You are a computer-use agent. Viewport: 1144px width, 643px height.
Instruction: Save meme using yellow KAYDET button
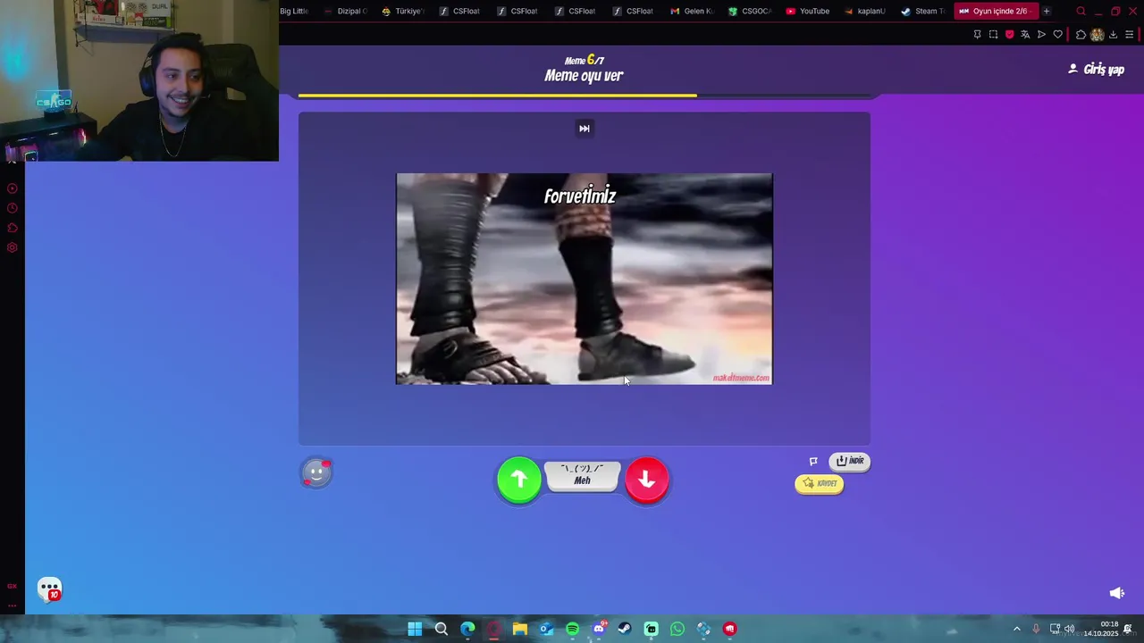pyautogui.click(x=820, y=483)
